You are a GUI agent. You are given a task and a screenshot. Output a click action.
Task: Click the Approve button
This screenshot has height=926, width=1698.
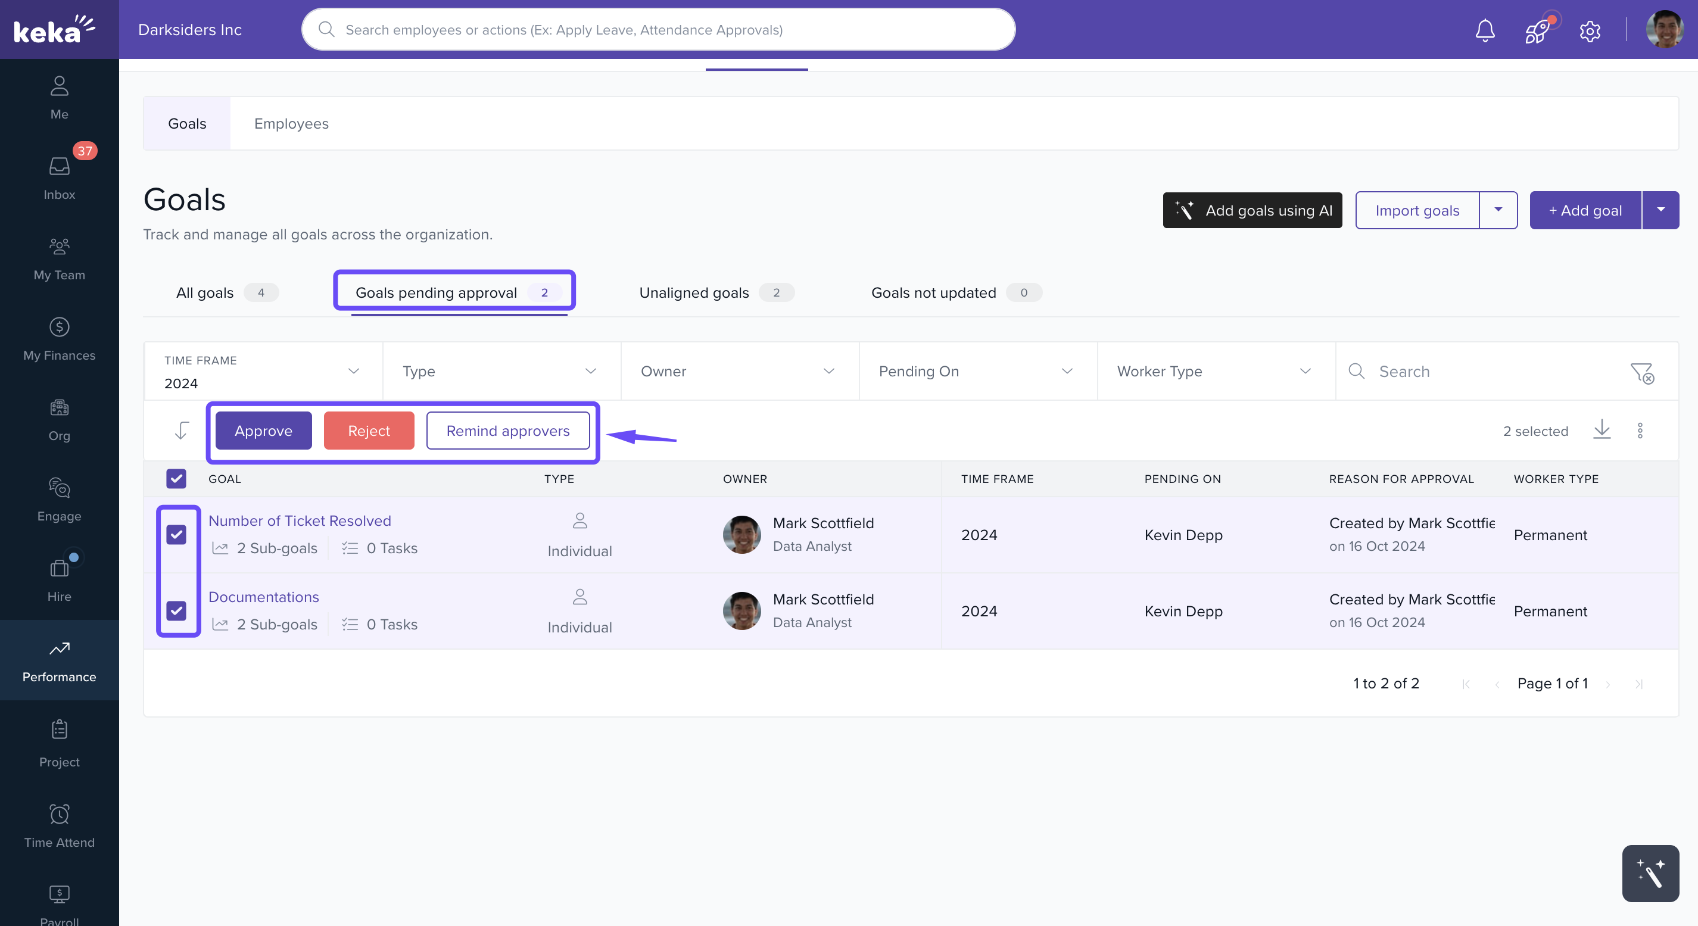tap(263, 431)
